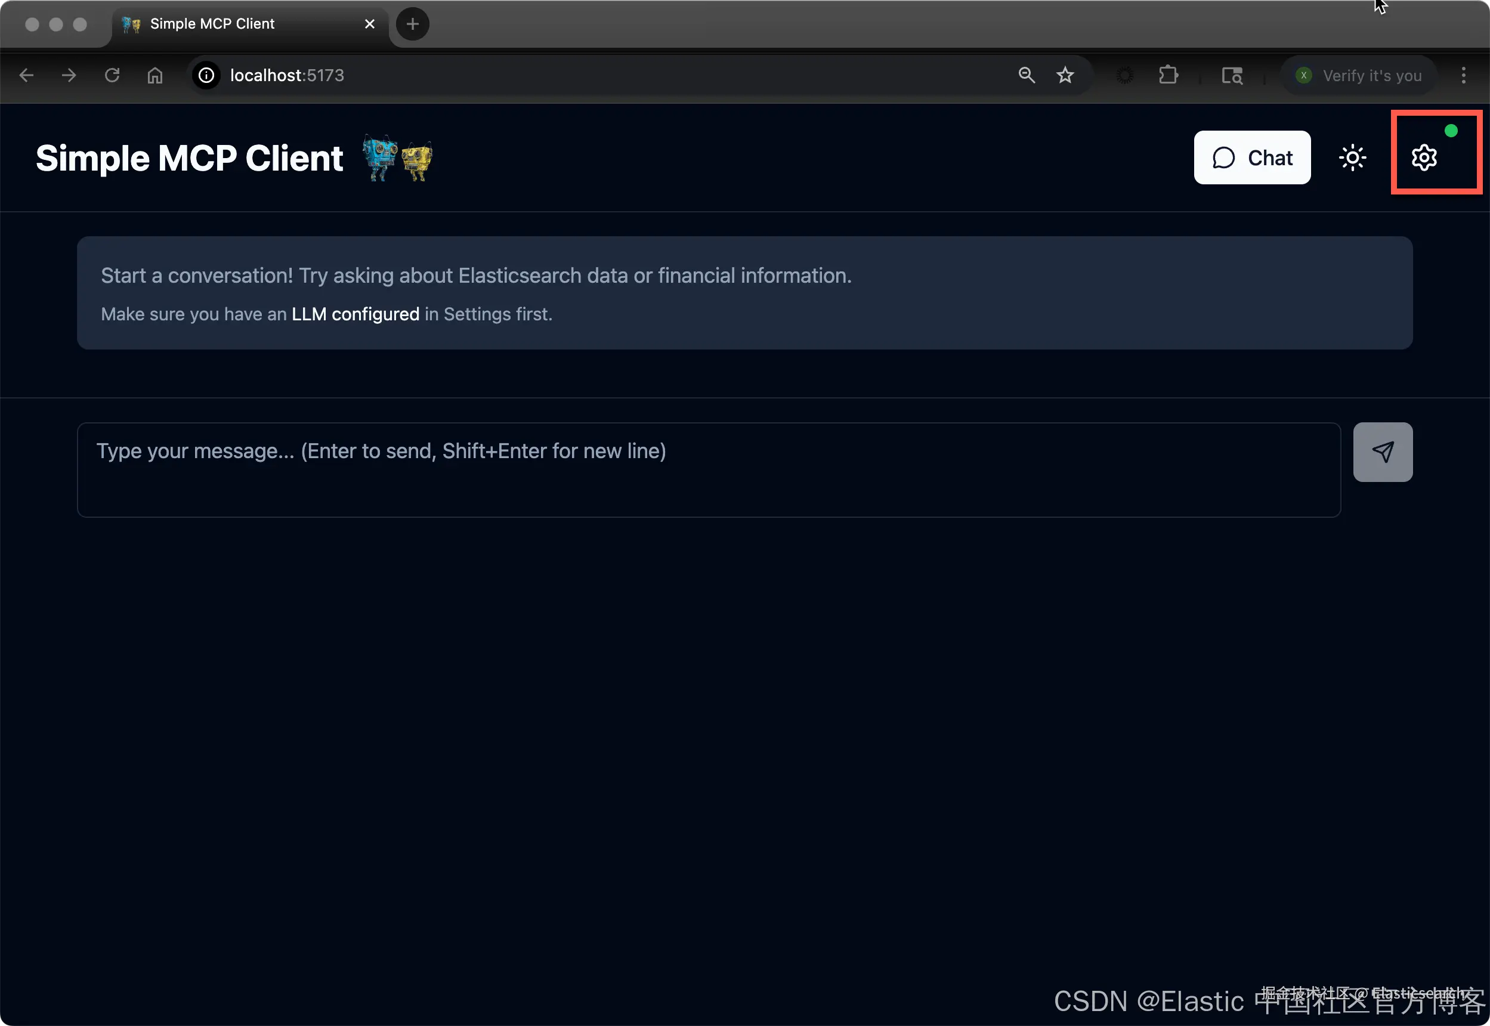Screen dimensions: 1490x1026
Task: Click the robot mascots logo image
Action: pos(397,158)
